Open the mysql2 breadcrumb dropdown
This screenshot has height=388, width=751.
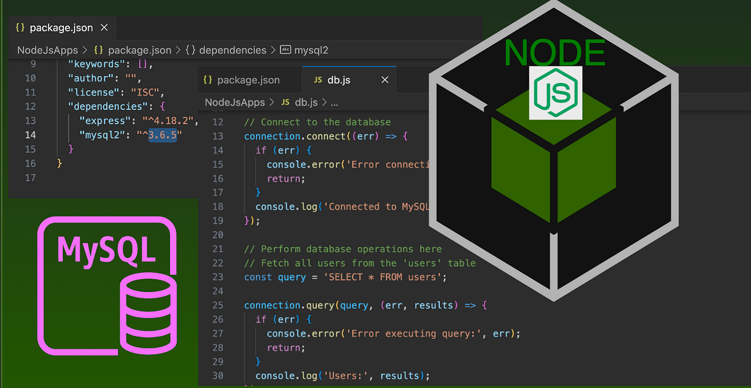[x=311, y=50]
